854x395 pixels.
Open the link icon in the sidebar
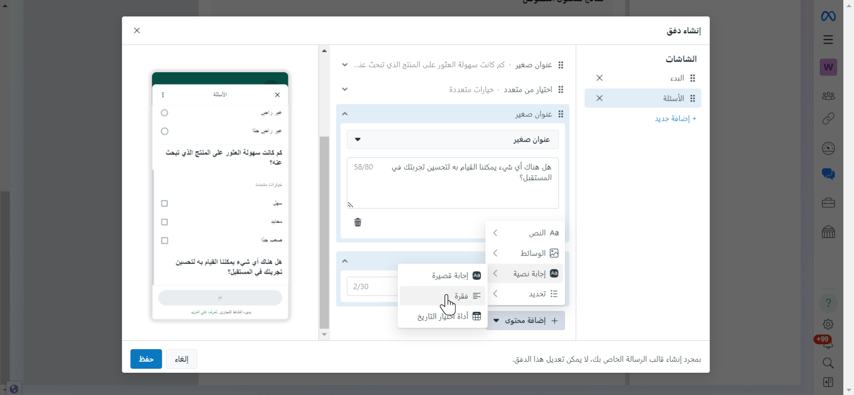828,119
